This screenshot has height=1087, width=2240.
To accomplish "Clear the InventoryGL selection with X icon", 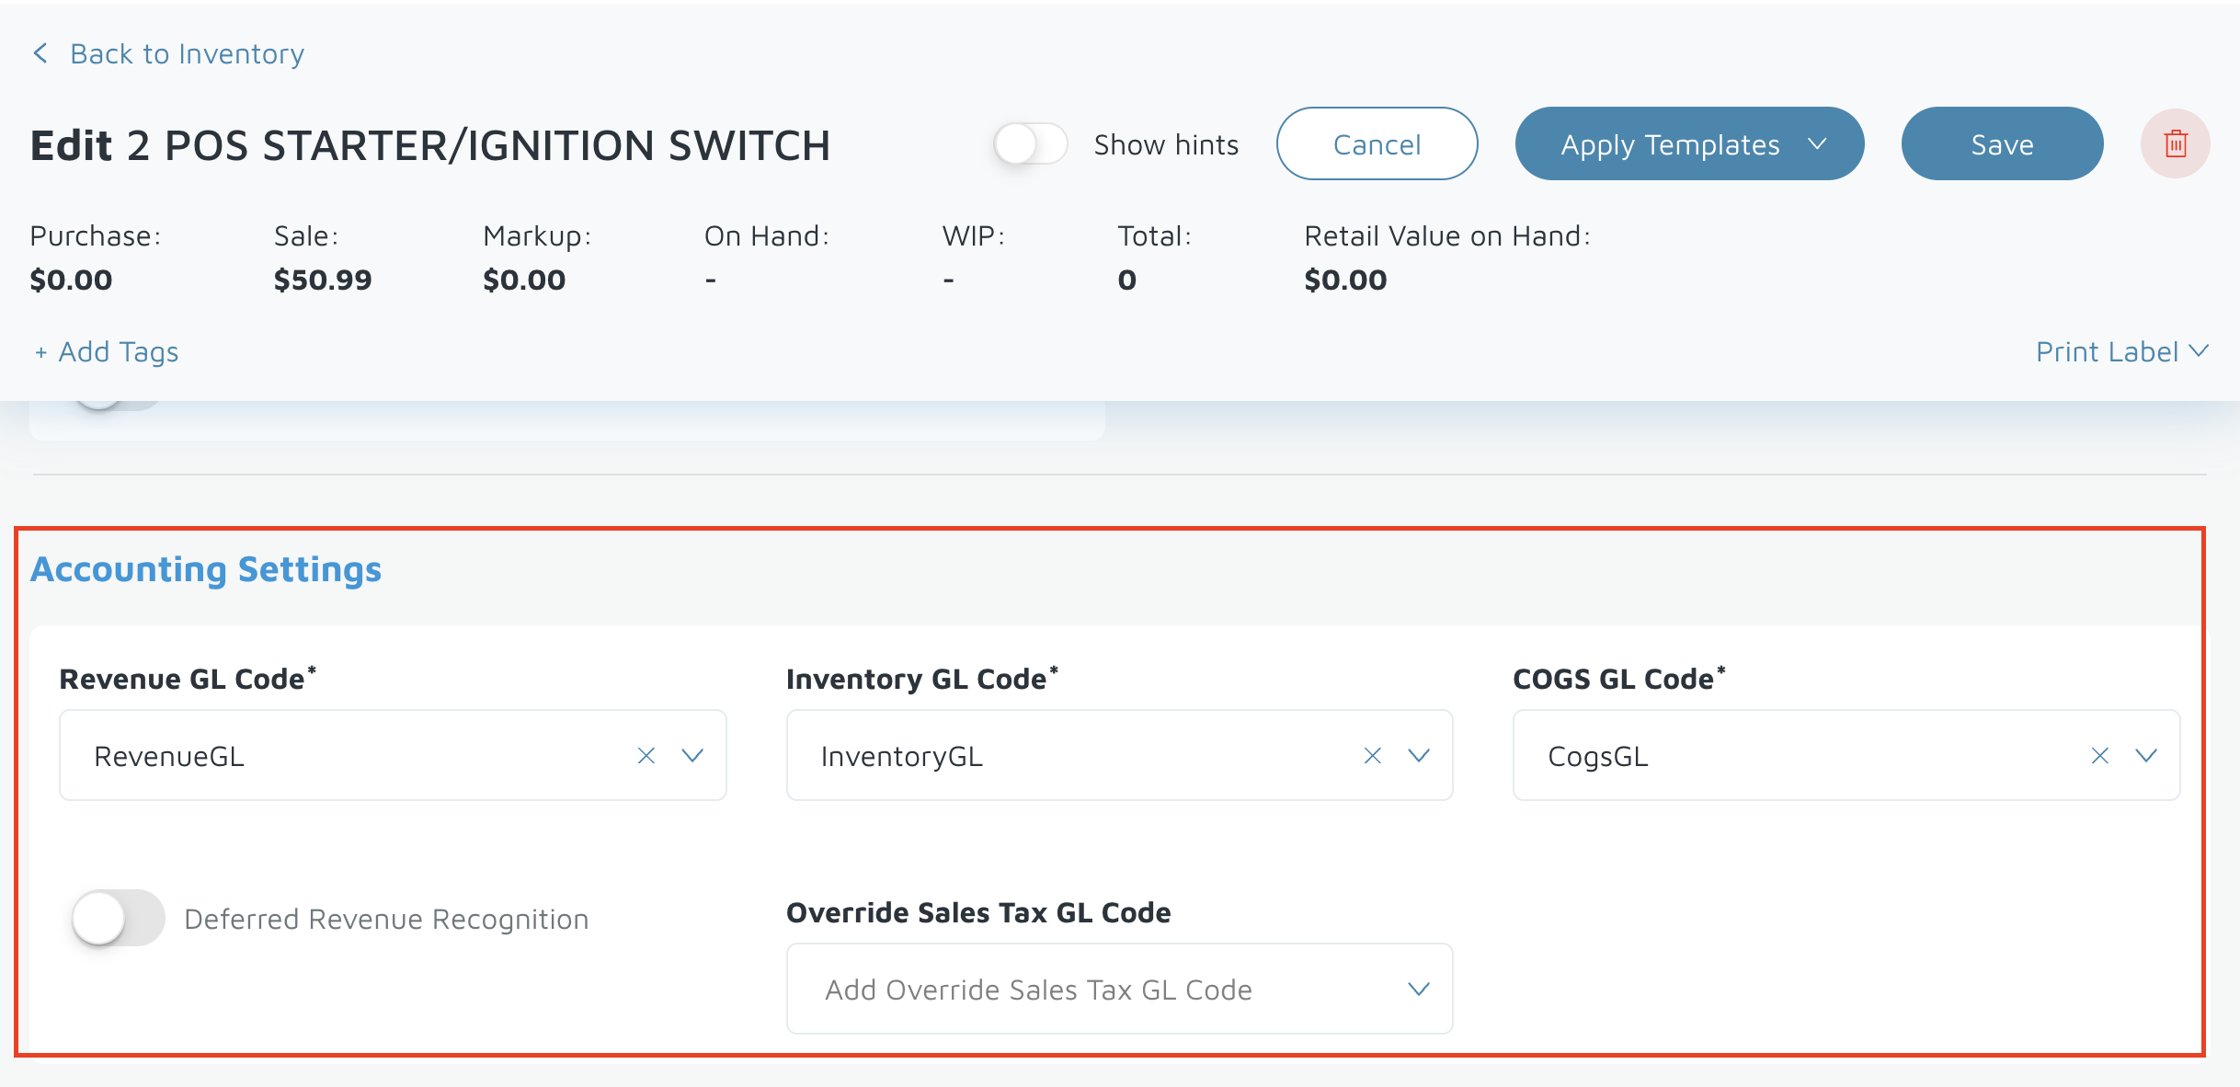I will click(1373, 756).
